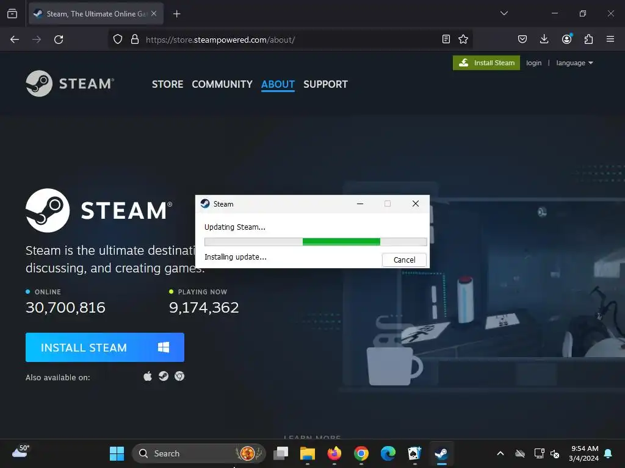Open Google Chrome from the taskbar
Screen dimensions: 625x468
point(361,453)
